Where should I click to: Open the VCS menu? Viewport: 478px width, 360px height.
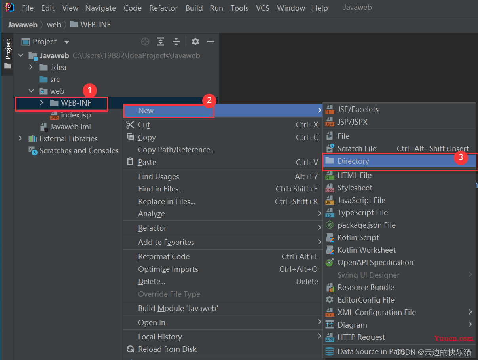click(263, 8)
